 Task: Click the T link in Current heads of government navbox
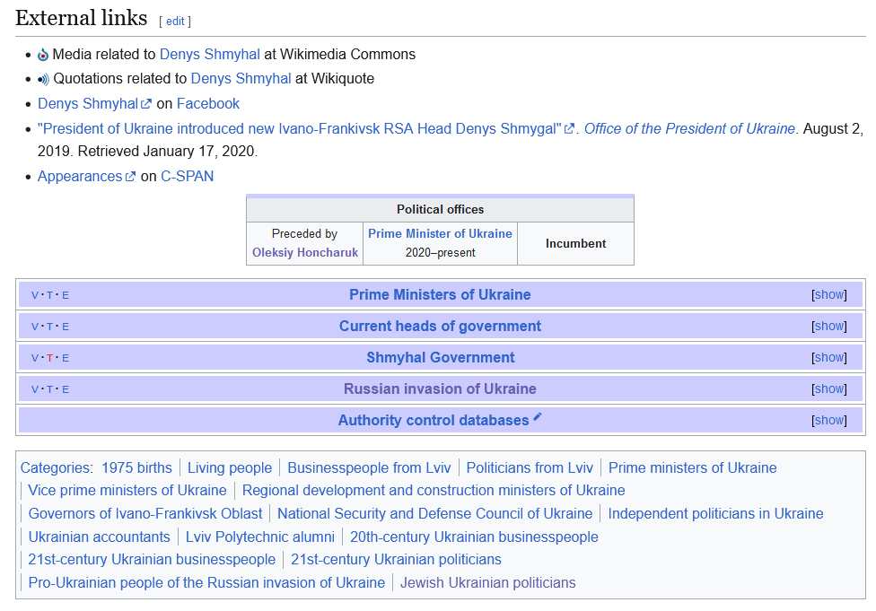tap(49, 327)
